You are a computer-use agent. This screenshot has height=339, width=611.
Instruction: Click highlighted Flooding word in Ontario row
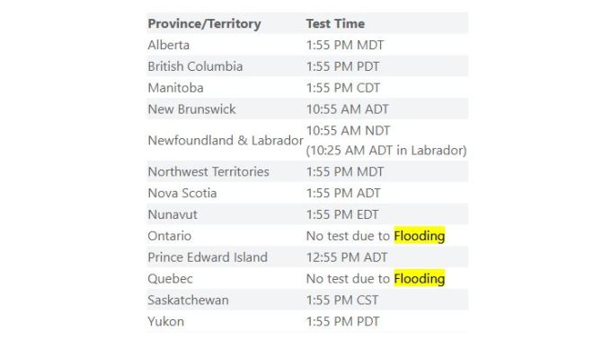(x=420, y=236)
